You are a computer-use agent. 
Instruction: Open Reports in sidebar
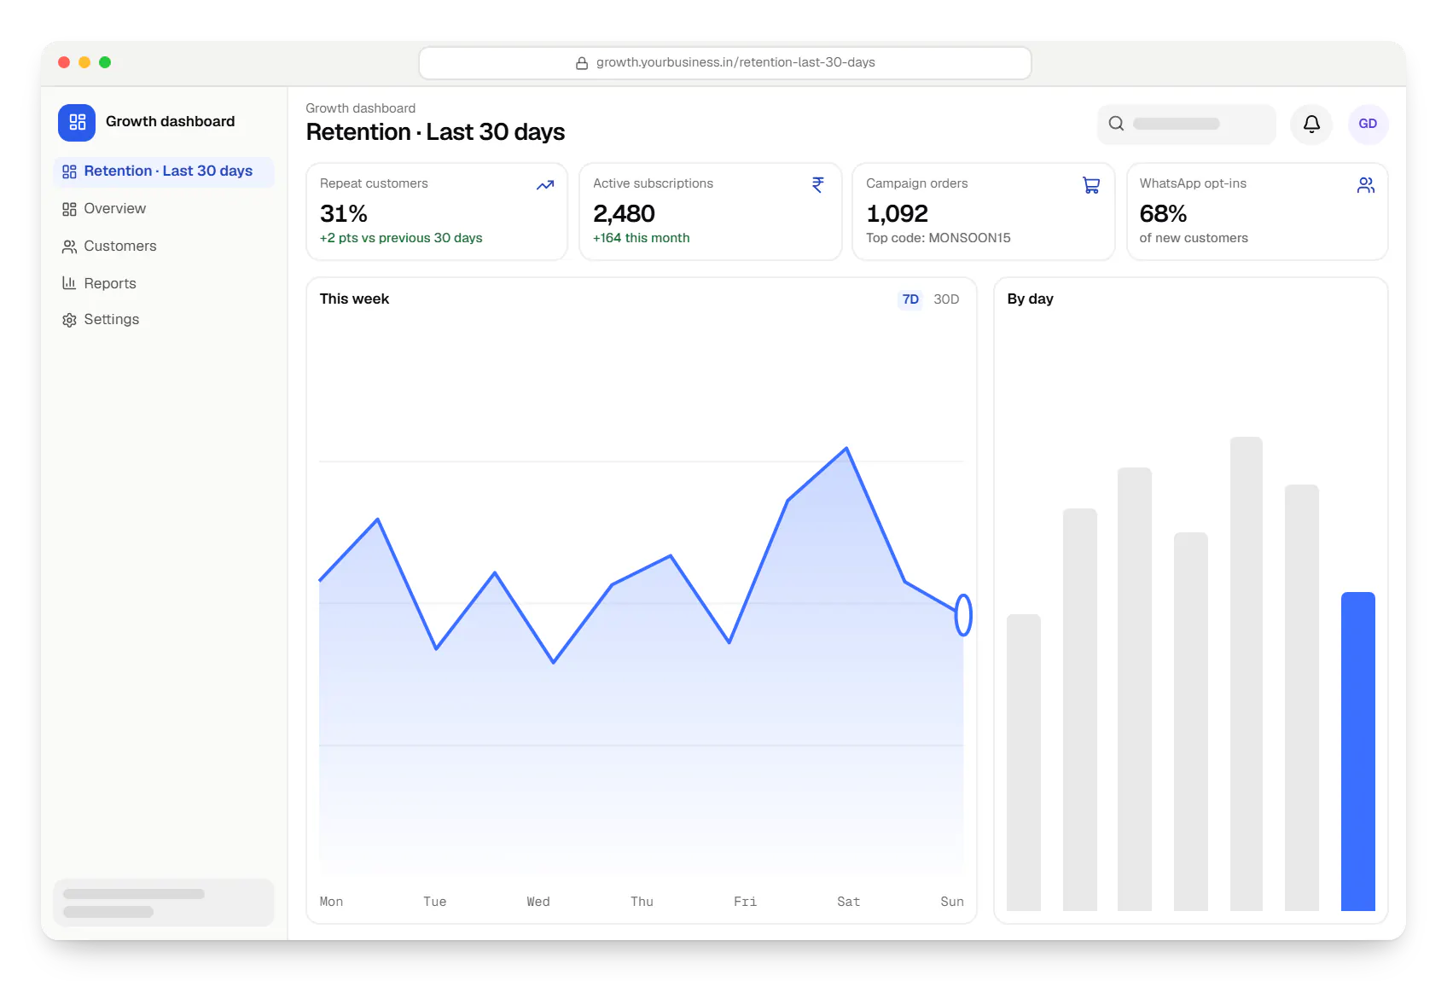tap(164, 283)
